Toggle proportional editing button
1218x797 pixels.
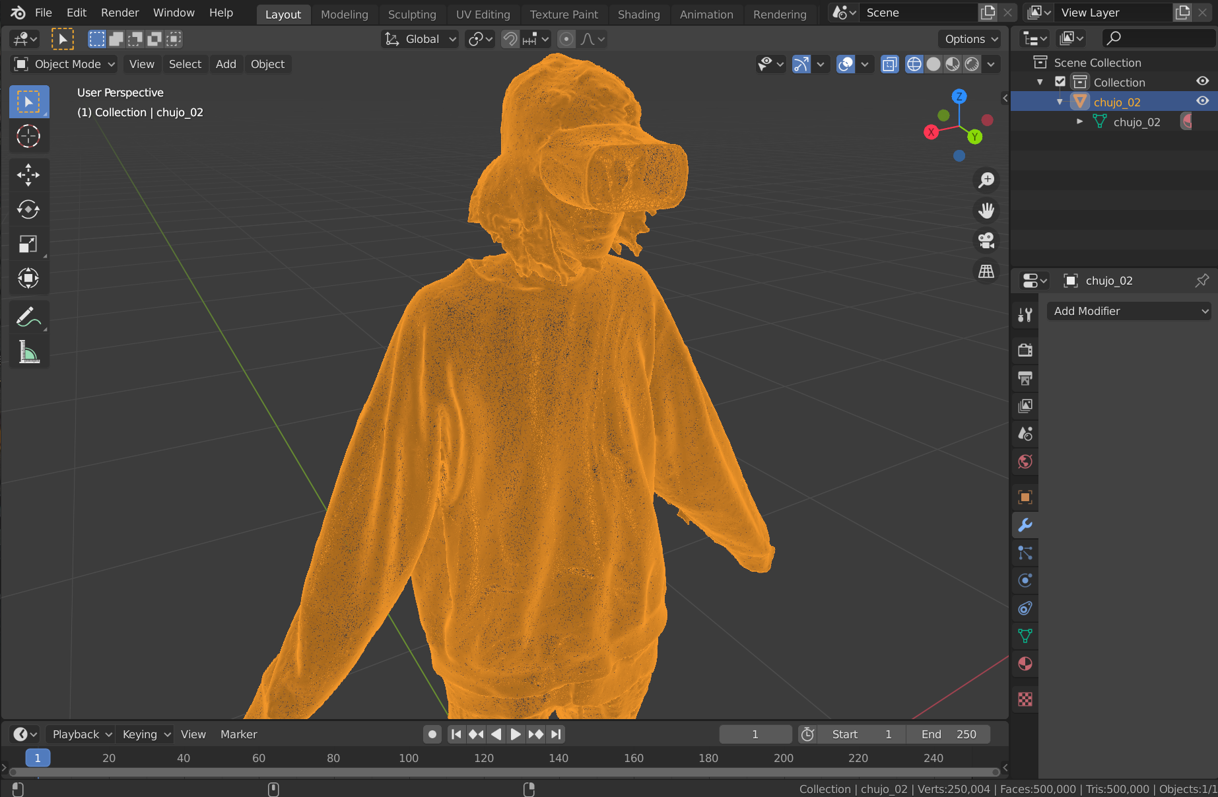(566, 39)
